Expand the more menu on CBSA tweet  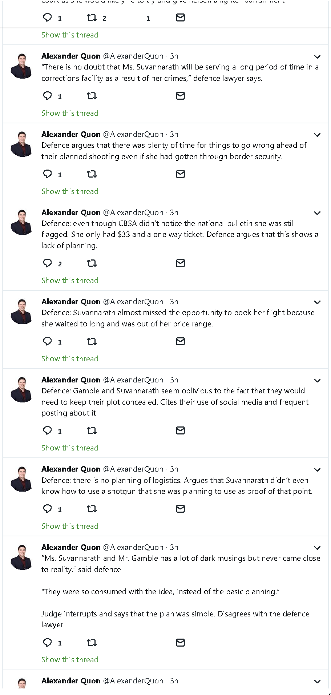coord(317,213)
